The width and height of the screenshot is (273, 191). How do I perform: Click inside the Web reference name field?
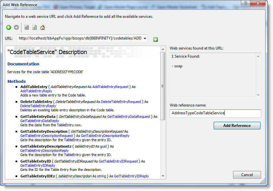[215, 113]
